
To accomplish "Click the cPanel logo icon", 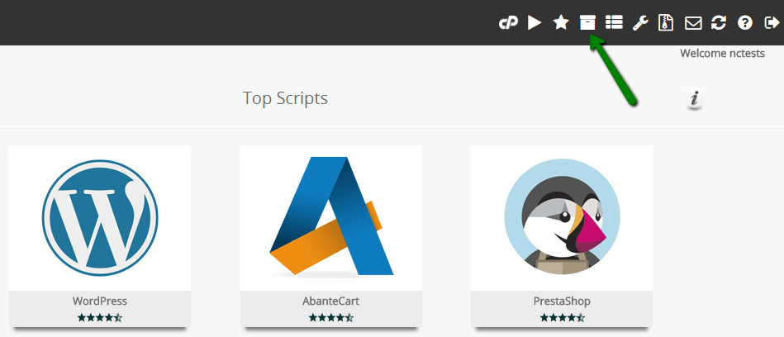I will point(507,23).
